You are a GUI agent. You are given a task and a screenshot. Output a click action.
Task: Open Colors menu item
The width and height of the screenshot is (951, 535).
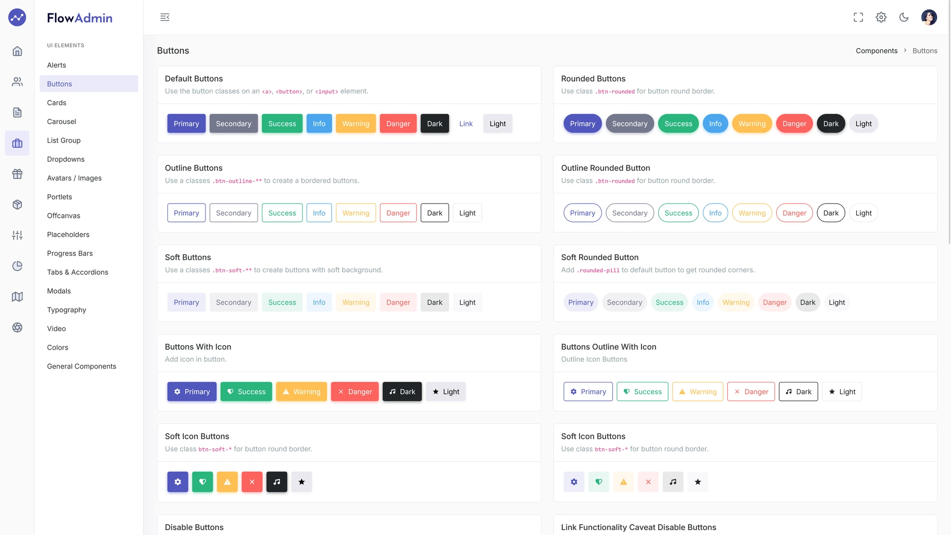[89, 347]
